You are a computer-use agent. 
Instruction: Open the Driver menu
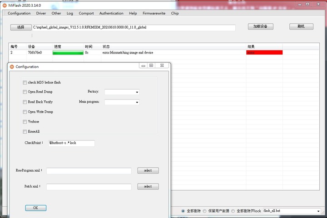[x=41, y=13]
